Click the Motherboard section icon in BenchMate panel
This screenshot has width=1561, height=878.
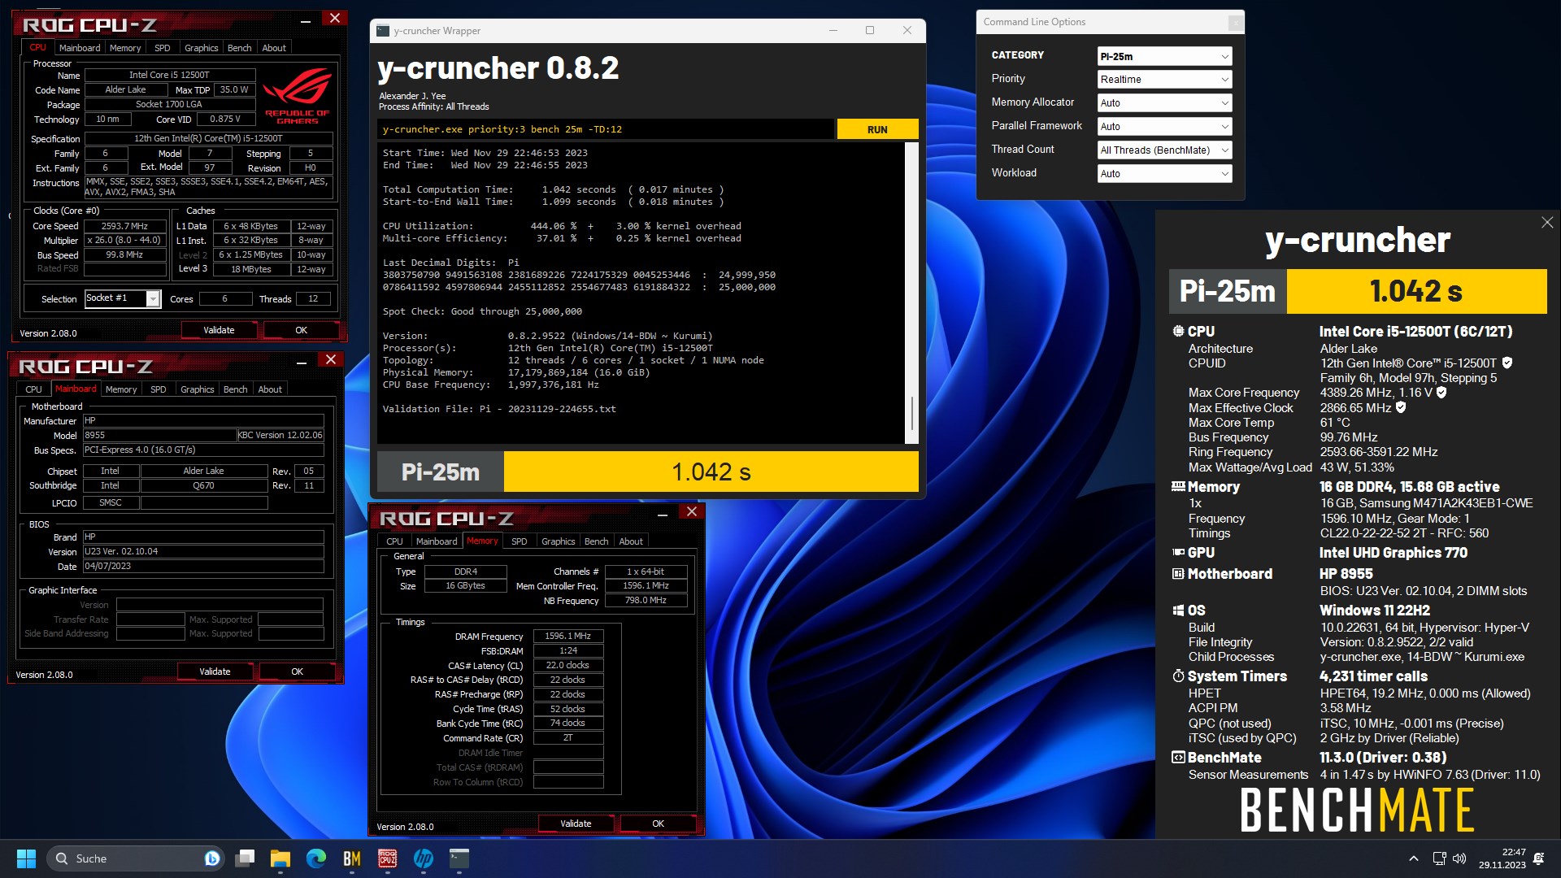(1178, 574)
